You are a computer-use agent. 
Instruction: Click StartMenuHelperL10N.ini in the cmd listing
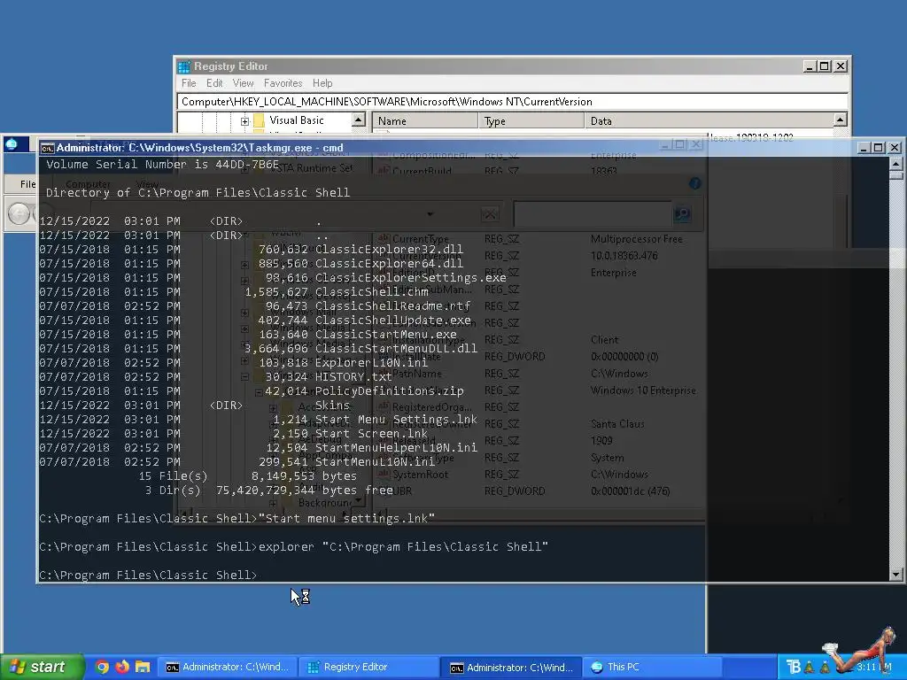(x=396, y=447)
